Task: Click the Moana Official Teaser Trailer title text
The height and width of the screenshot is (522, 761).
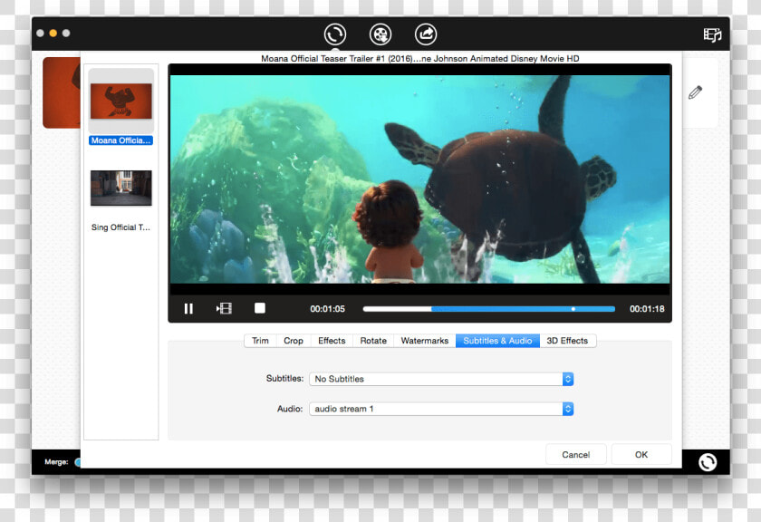Action: click(x=419, y=58)
